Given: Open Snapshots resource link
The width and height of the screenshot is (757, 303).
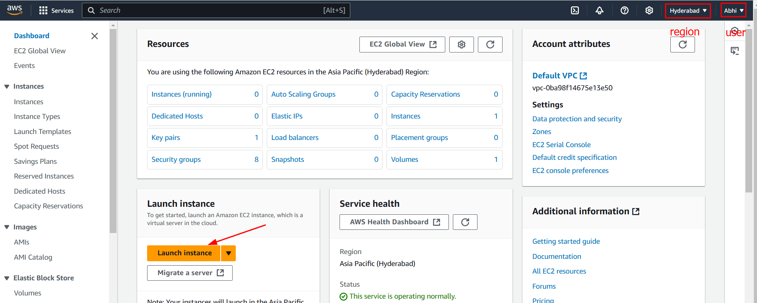Looking at the screenshot, I should [x=287, y=159].
